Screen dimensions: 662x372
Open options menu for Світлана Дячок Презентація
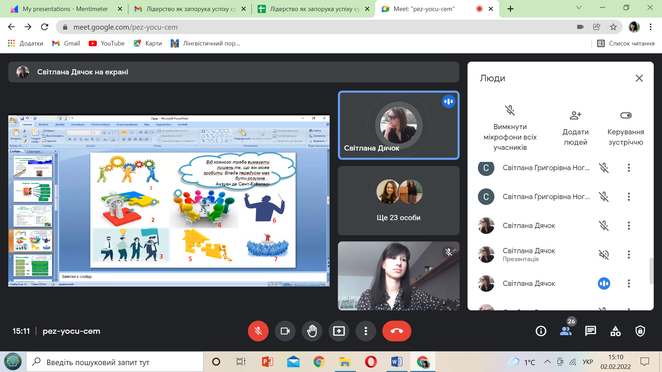tap(629, 255)
